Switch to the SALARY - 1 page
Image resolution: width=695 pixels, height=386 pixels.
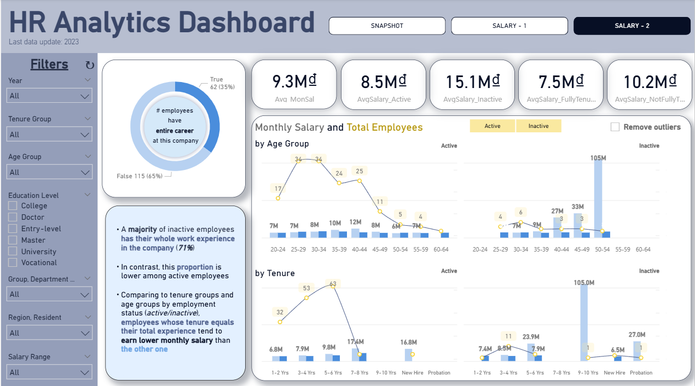pyautogui.click(x=509, y=26)
